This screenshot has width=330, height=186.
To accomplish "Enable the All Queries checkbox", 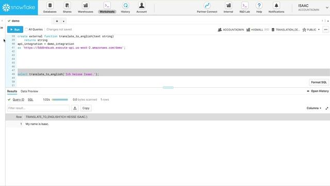I will (26, 29).
